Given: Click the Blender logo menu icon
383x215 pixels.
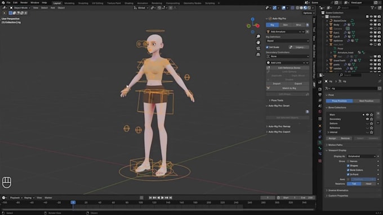Looking at the screenshot, I should click(3, 3).
